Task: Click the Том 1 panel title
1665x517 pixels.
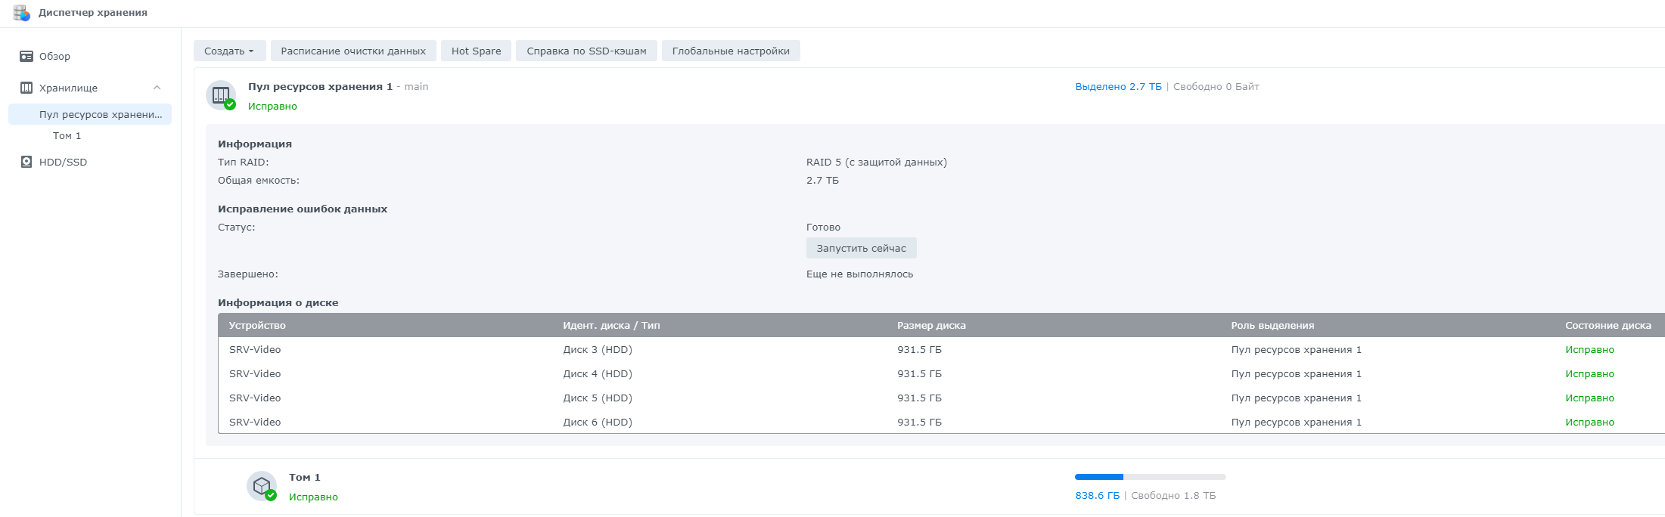Action: (x=305, y=478)
